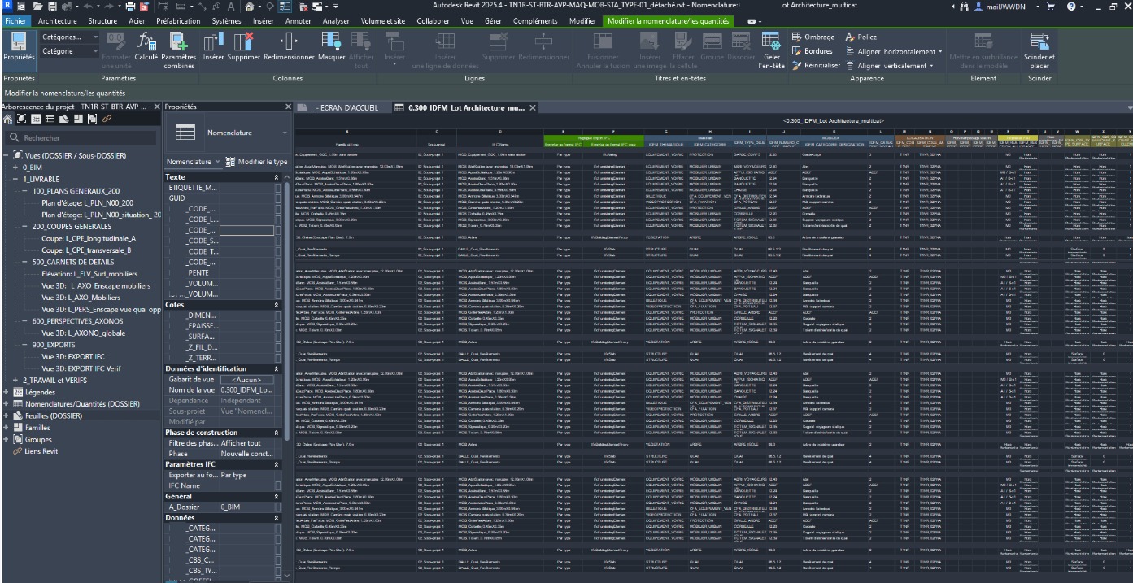
Task: Expand the 0_BIM tree node
Action: coord(16,167)
